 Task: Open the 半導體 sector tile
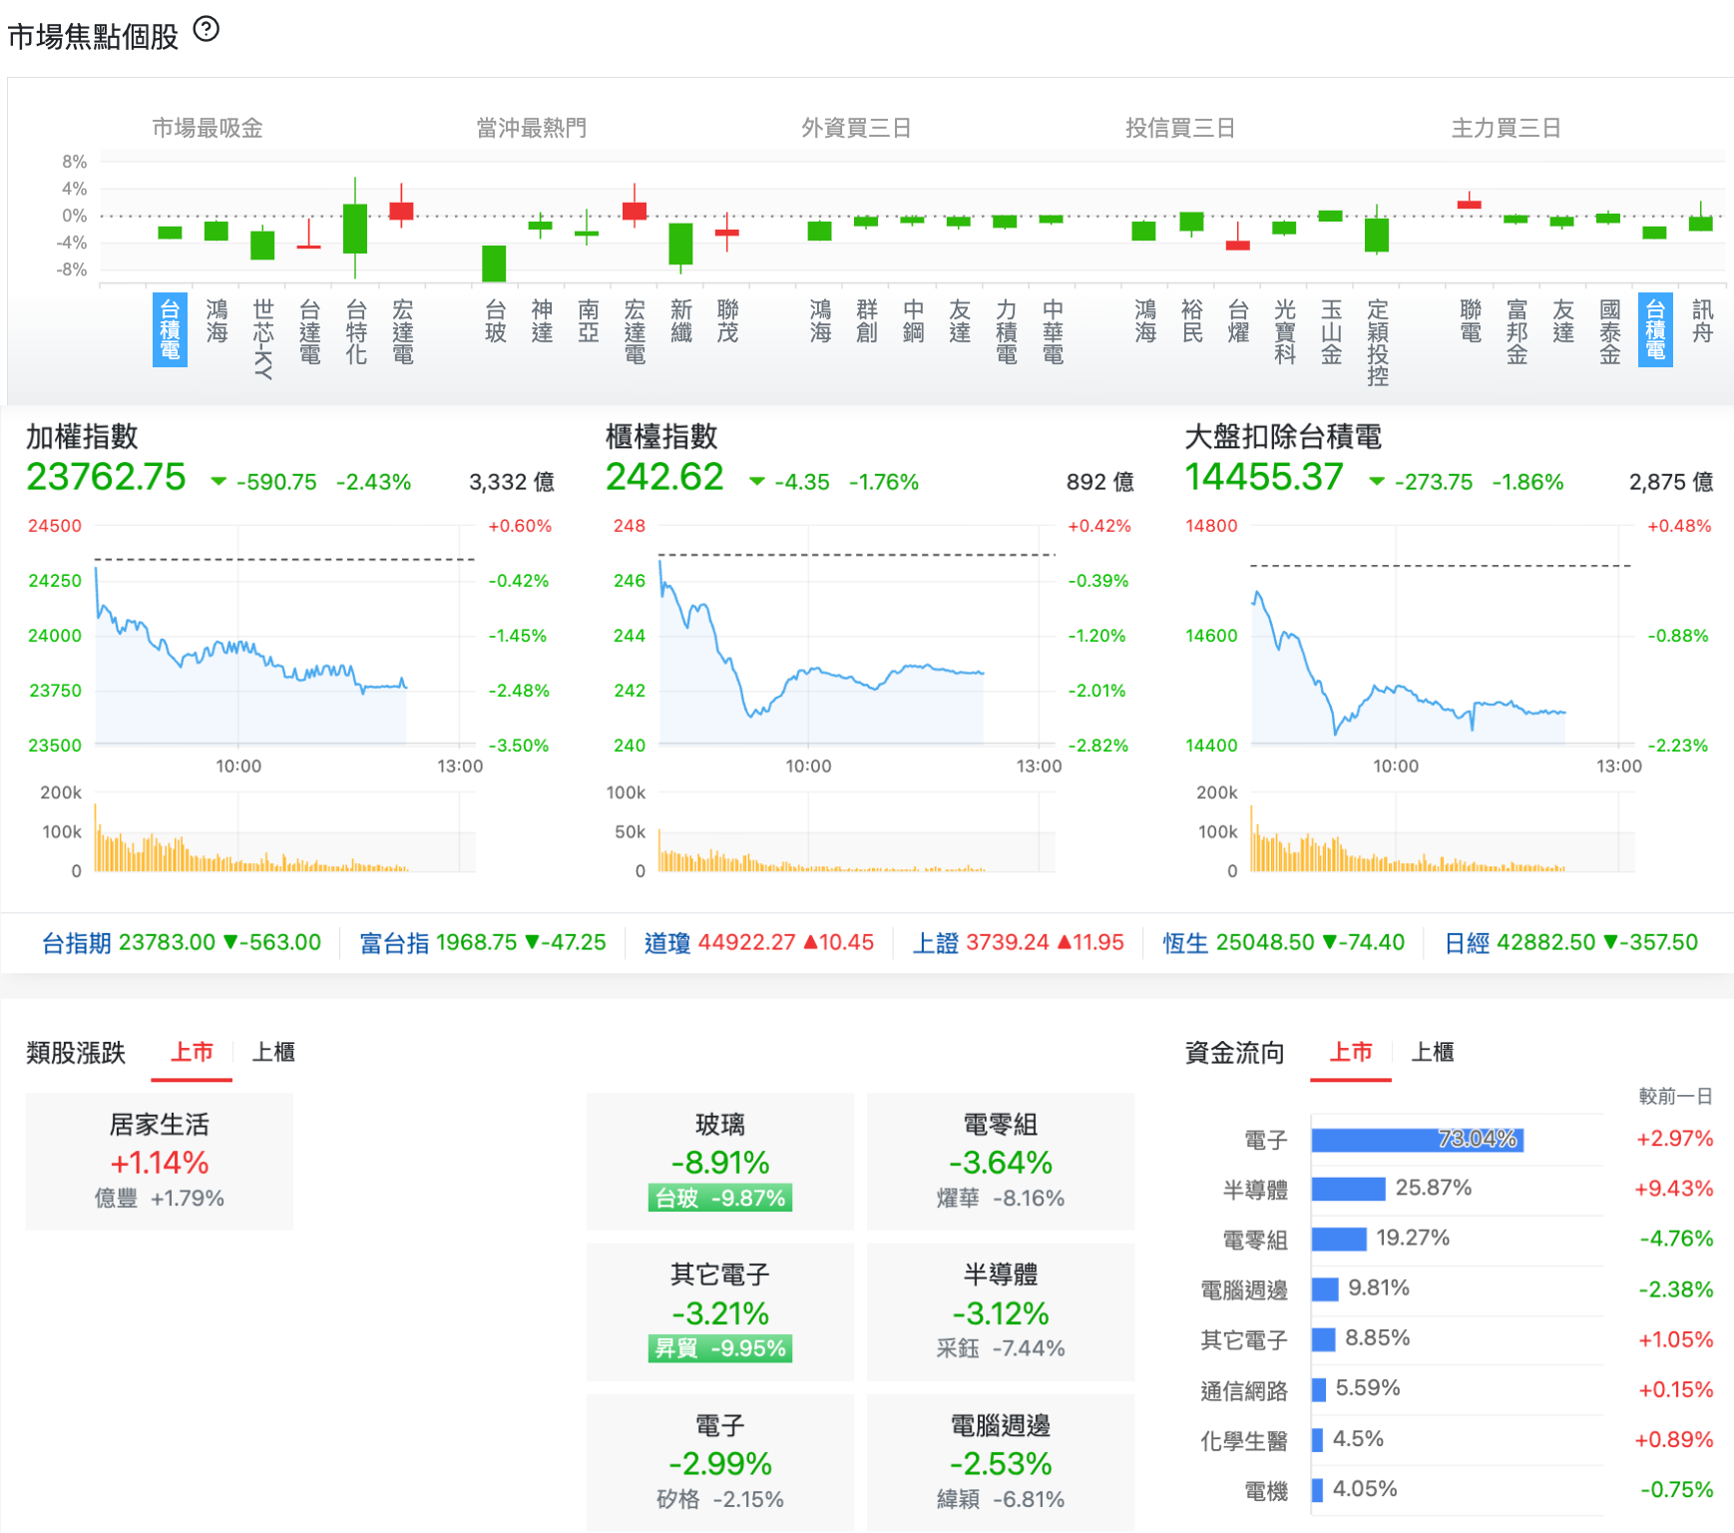click(x=1001, y=1311)
